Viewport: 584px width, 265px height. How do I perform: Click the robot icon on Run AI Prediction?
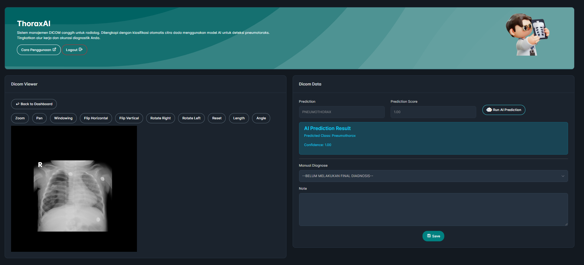tap(489, 110)
